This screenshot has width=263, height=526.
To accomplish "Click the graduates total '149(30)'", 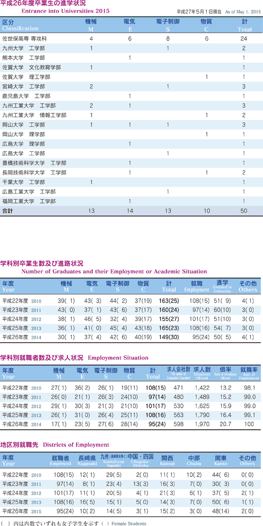I will tap(170, 337).
